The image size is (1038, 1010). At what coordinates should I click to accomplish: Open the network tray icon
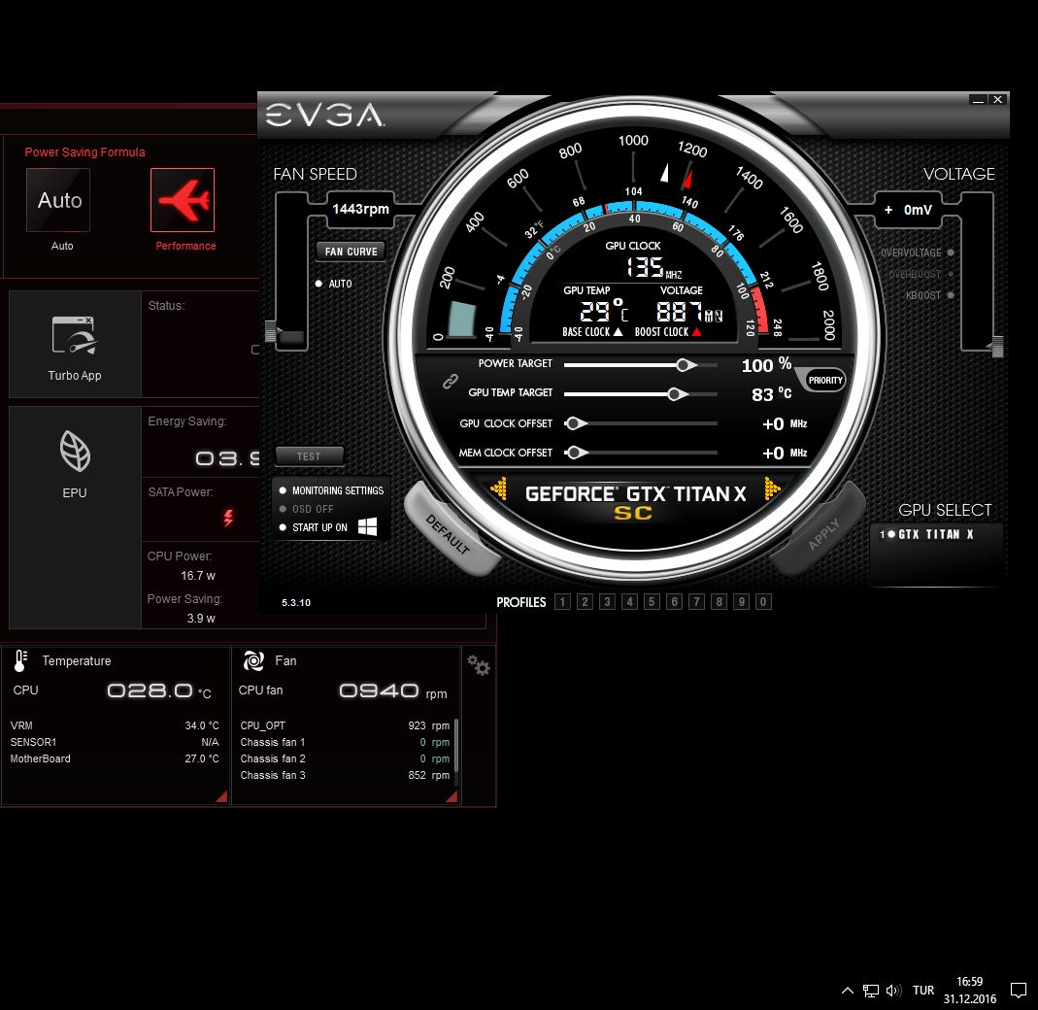(x=871, y=991)
